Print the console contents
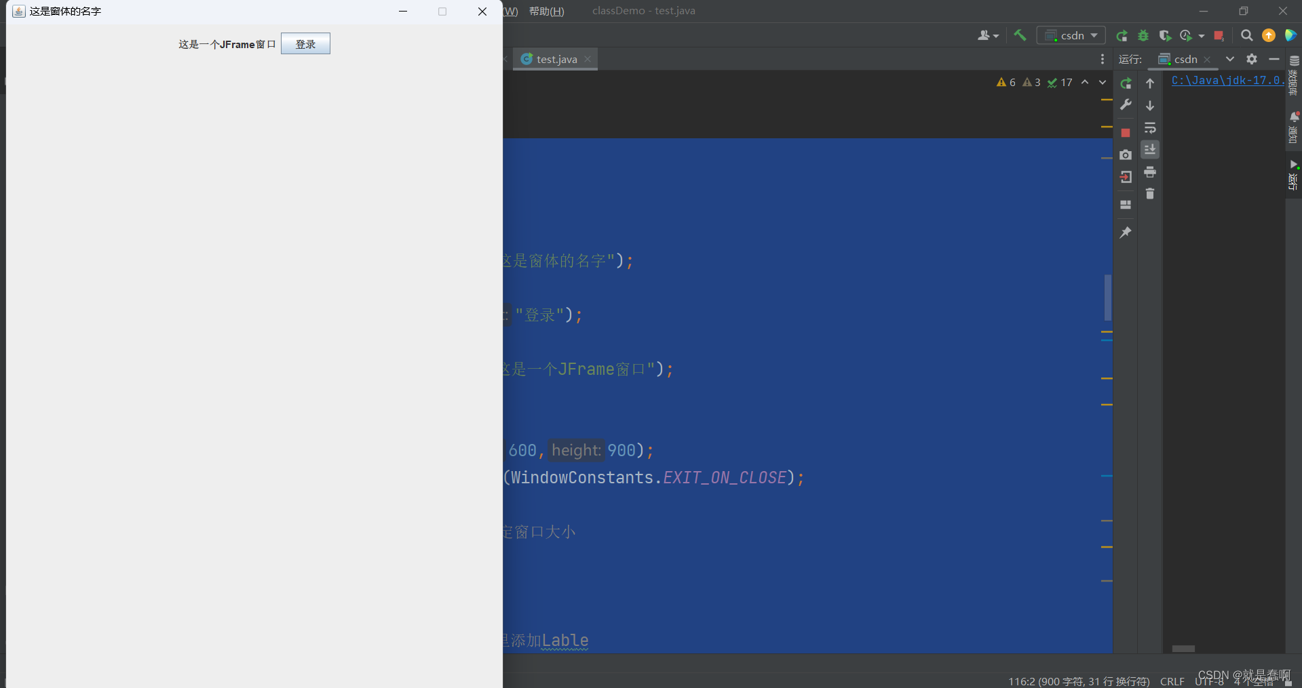Image resolution: width=1302 pixels, height=688 pixels. pos(1150,172)
